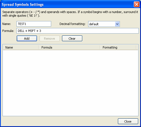Clear the spread symbol fields
Screen dimensions: 141x127
coord(72,38)
